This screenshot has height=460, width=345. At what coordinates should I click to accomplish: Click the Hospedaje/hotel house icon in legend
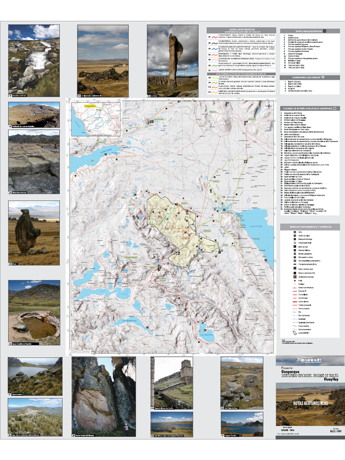click(295, 243)
